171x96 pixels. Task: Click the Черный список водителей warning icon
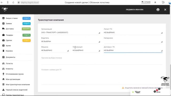(3, 90)
